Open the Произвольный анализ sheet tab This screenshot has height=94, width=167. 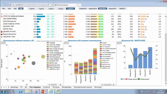[83, 87]
